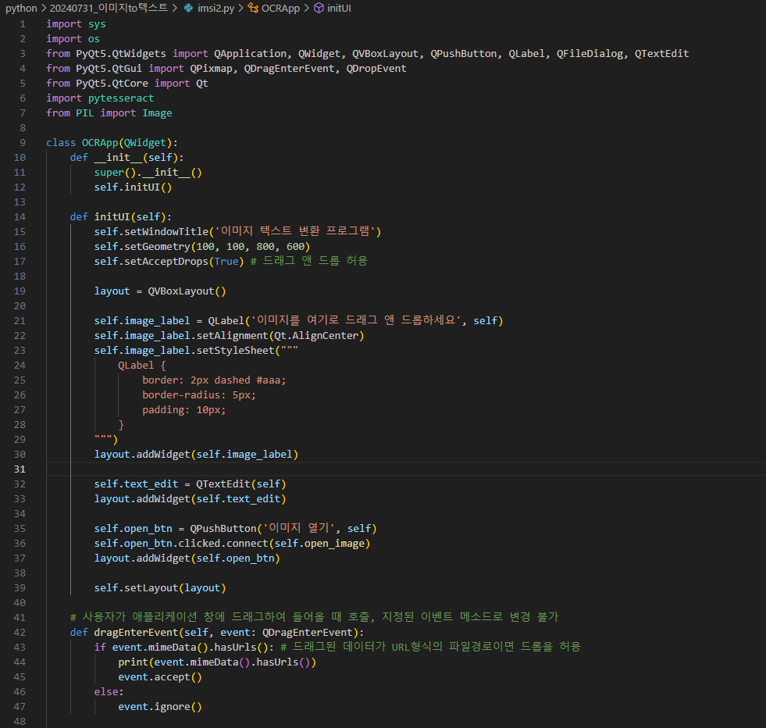Click the method cube icon before initUI
The height and width of the screenshot is (728, 766).
tap(319, 8)
